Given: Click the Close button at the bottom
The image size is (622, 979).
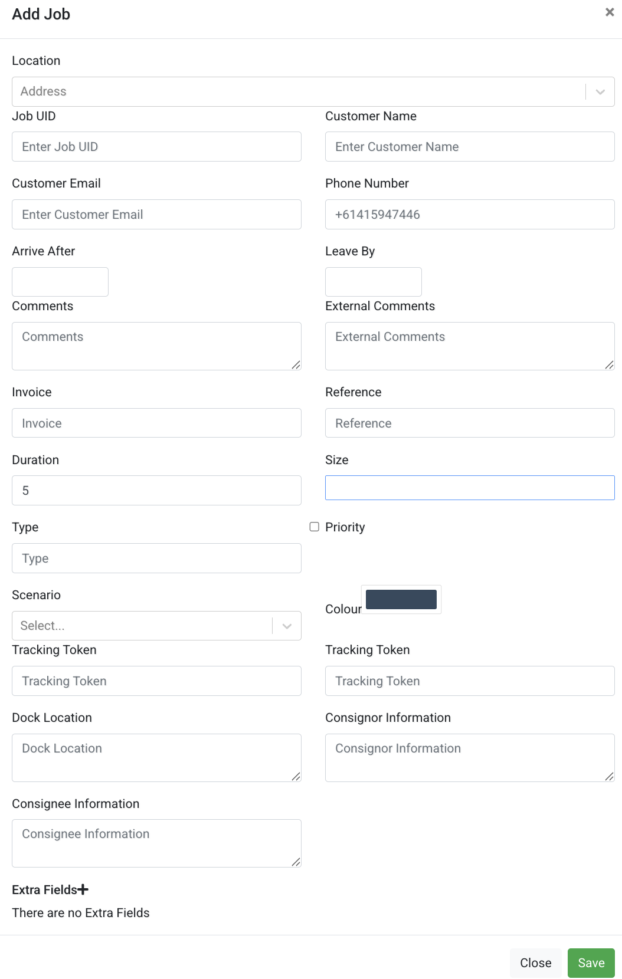Looking at the screenshot, I should tap(535, 962).
